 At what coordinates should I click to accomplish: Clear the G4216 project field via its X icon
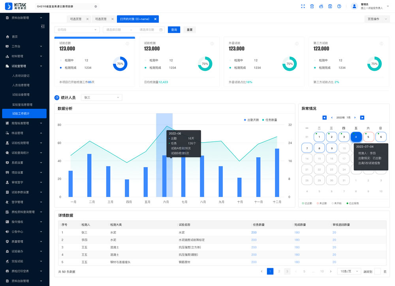tap(96, 7)
